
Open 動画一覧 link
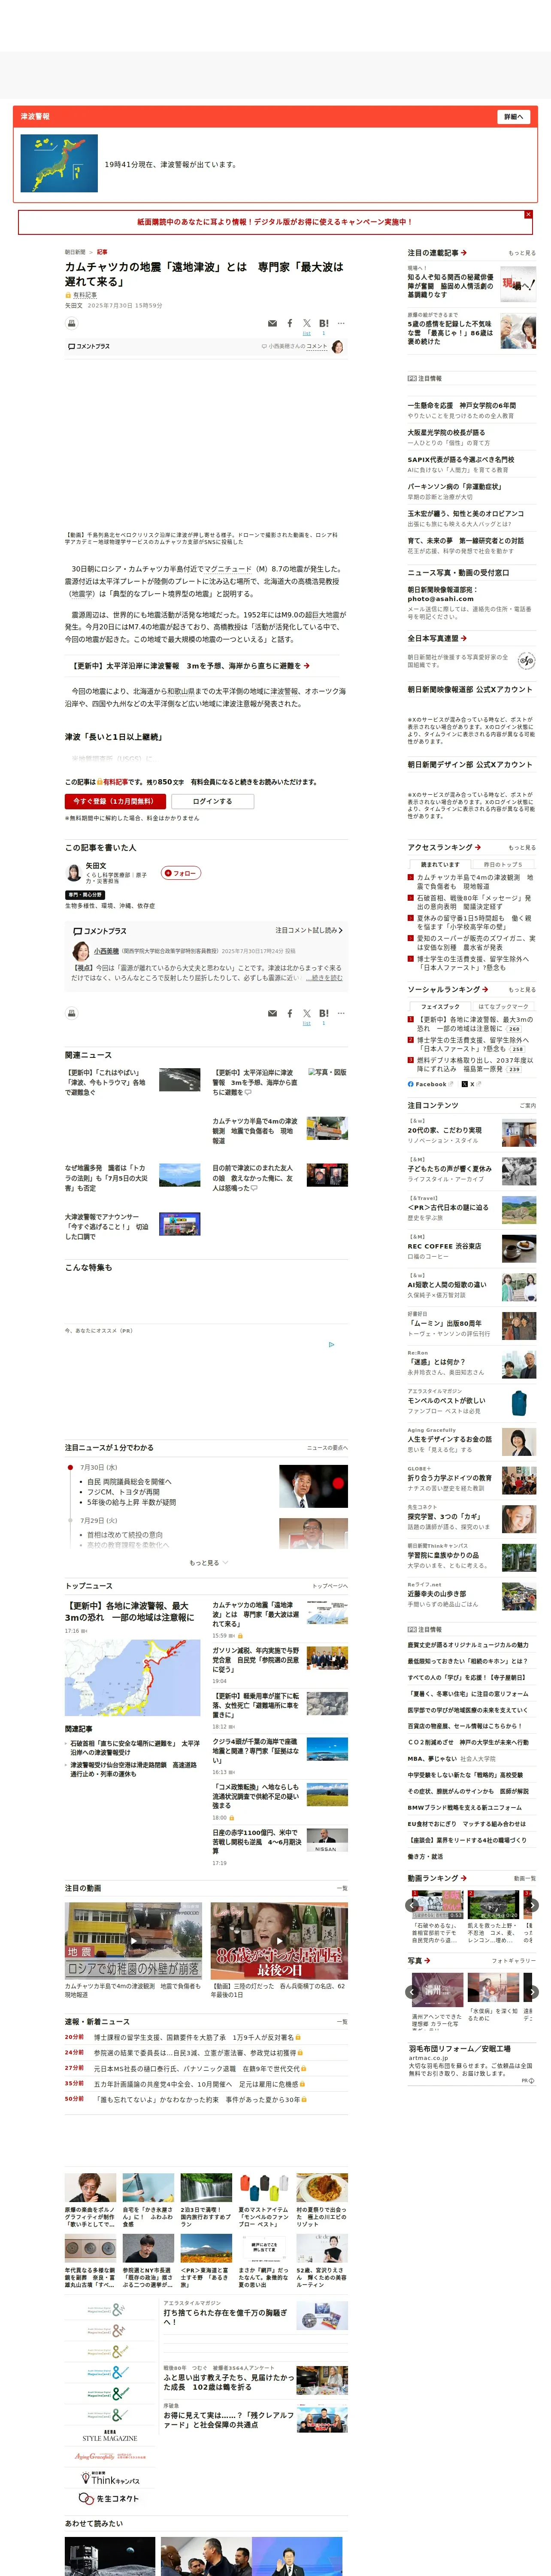click(x=525, y=1878)
